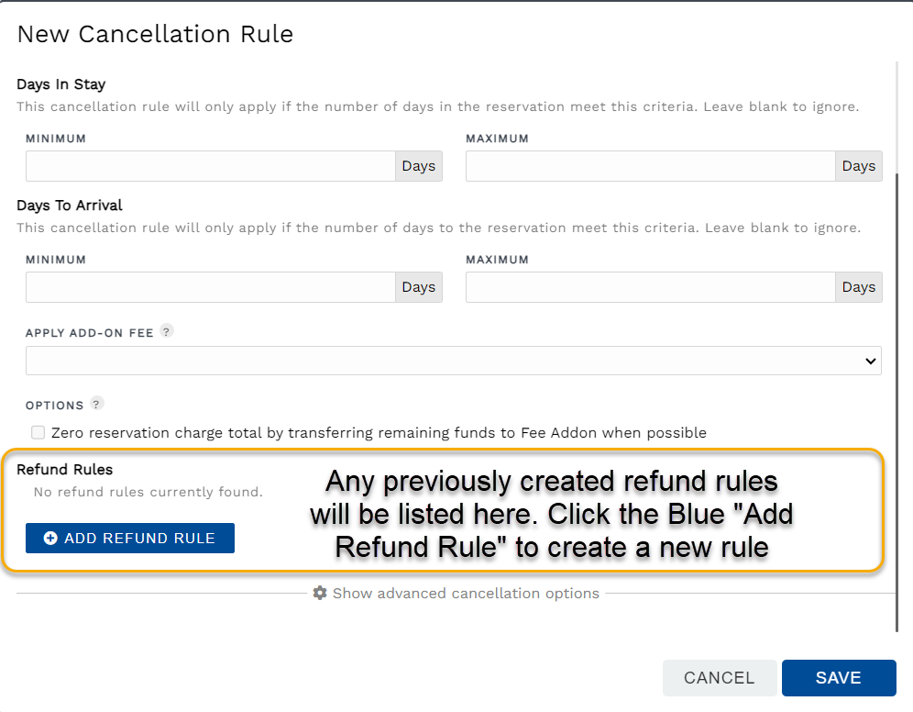Screen dimensions: 913x712
Task: Click the Add Refund Rule button
Action: click(129, 538)
